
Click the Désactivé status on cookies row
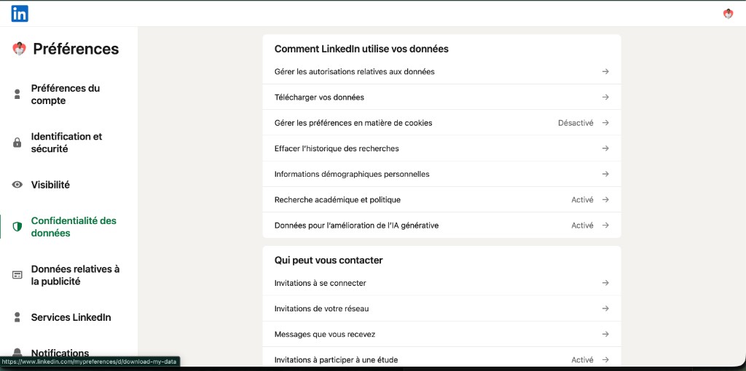click(x=576, y=123)
